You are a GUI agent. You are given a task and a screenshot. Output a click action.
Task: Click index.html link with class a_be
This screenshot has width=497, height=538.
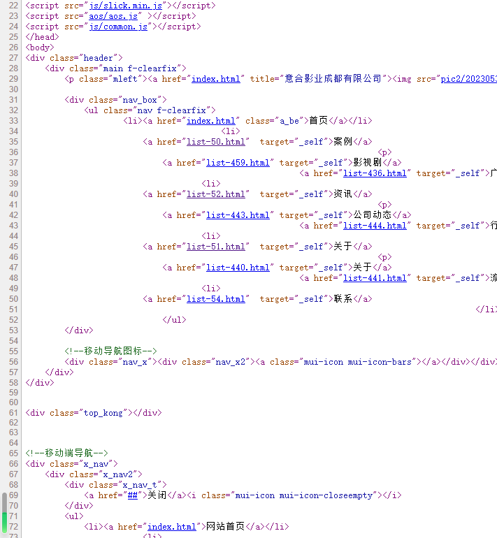pyautogui.click(x=210, y=121)
